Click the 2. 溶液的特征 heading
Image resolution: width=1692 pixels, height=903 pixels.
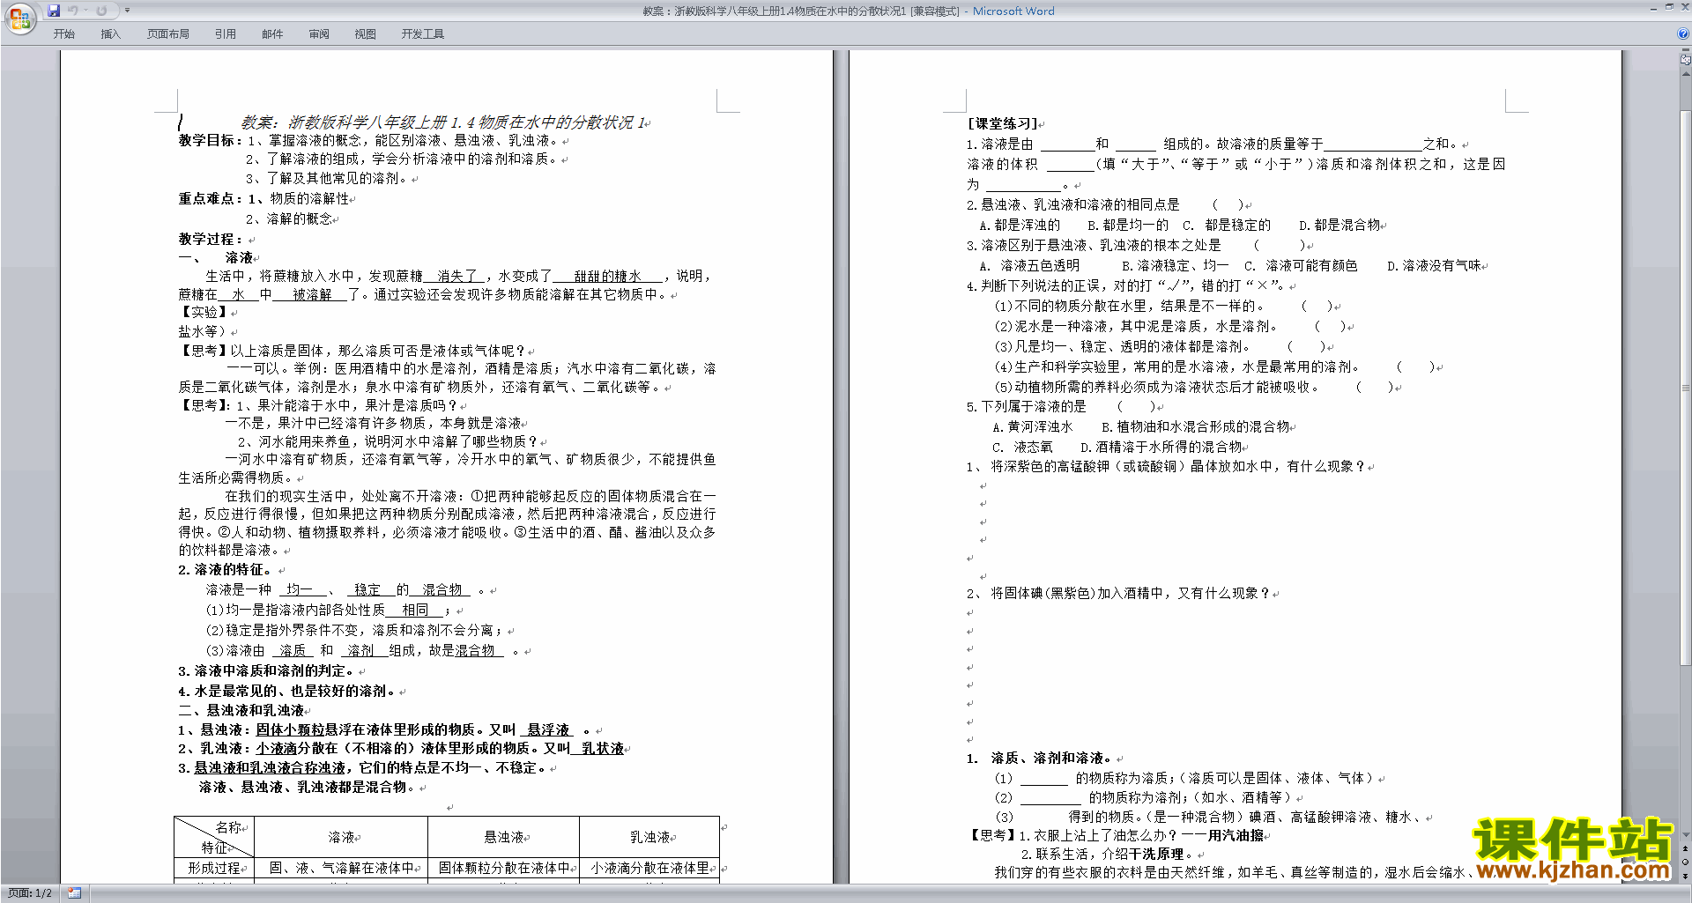(225, 569)
